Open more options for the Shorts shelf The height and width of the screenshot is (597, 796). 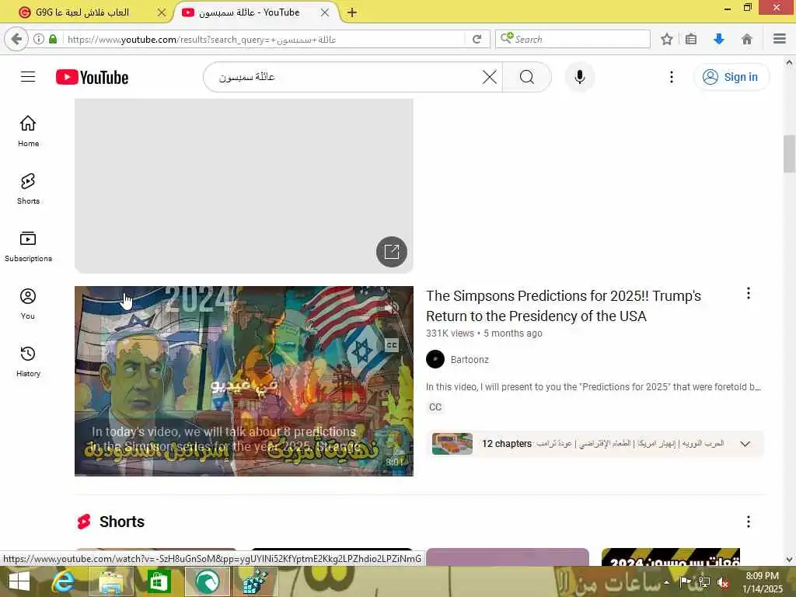click(748, 522)
